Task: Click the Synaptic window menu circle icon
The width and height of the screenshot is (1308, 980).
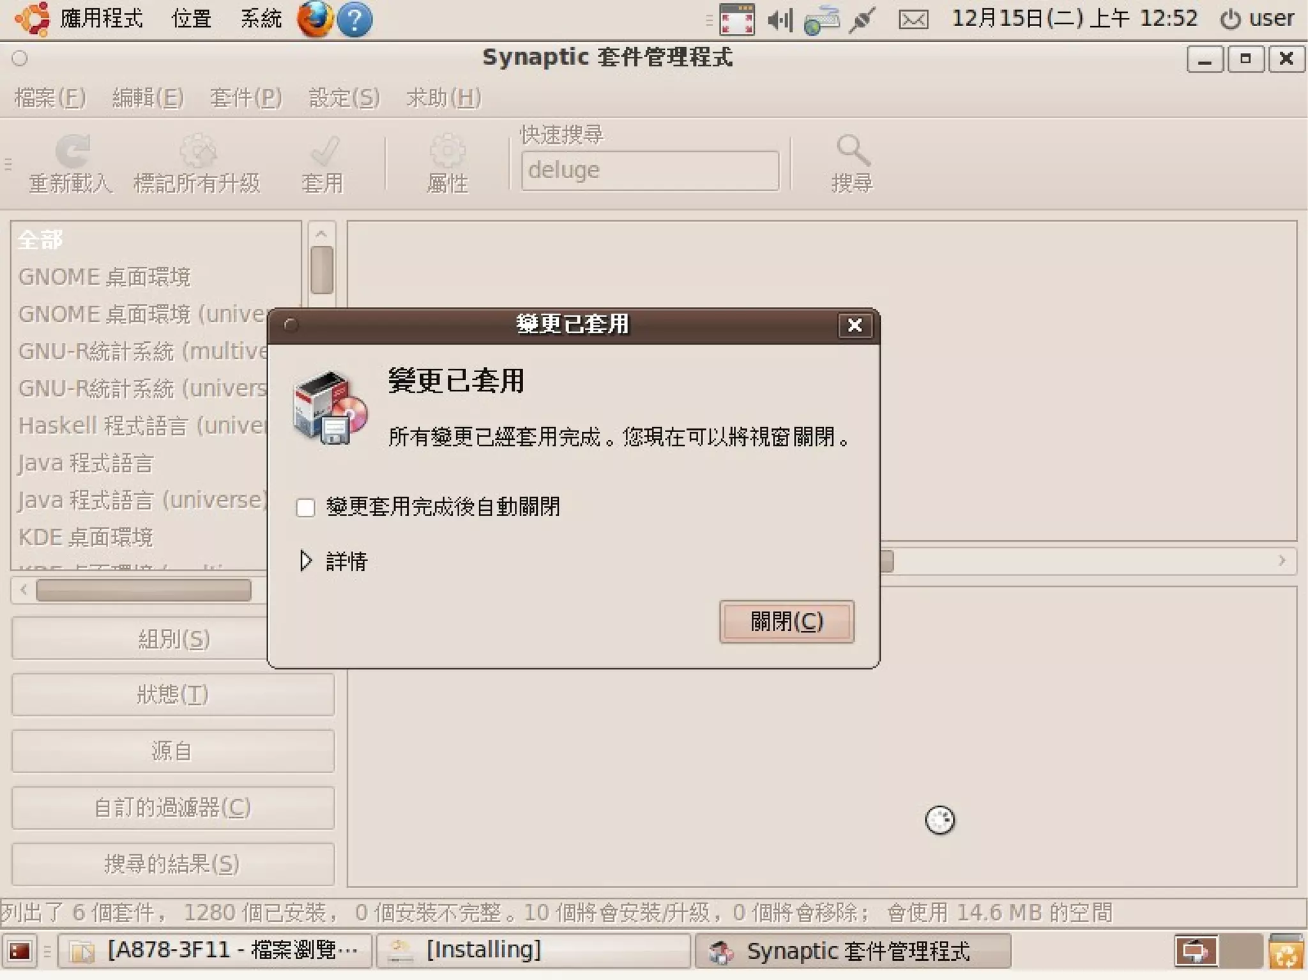Action: 20,58
